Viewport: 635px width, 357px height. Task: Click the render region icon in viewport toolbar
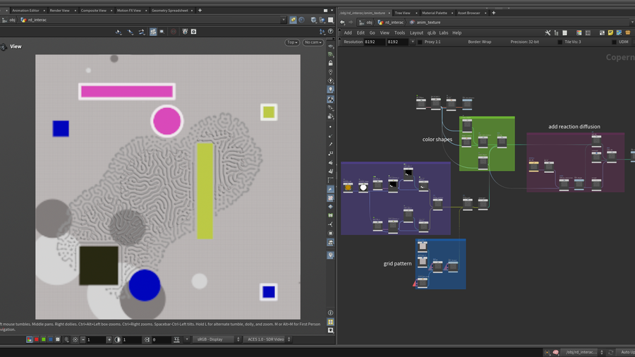tap(162, 32)
